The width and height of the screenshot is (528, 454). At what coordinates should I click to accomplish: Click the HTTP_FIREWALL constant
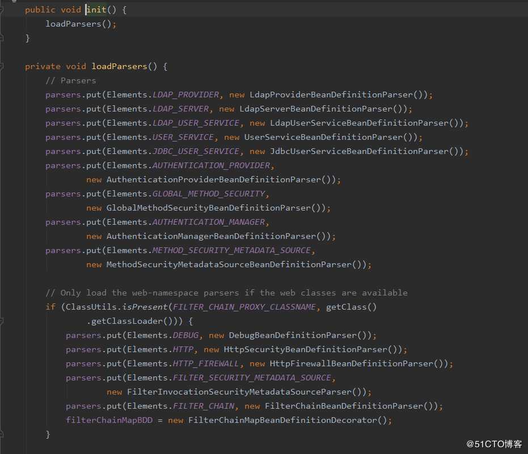[x=206, y=363]
